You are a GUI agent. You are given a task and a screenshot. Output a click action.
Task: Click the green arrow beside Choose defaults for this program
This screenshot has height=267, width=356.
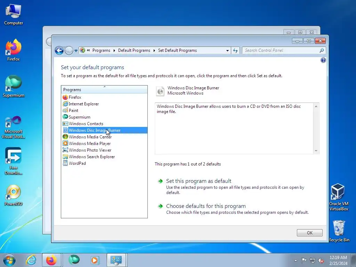pos(161,206)
